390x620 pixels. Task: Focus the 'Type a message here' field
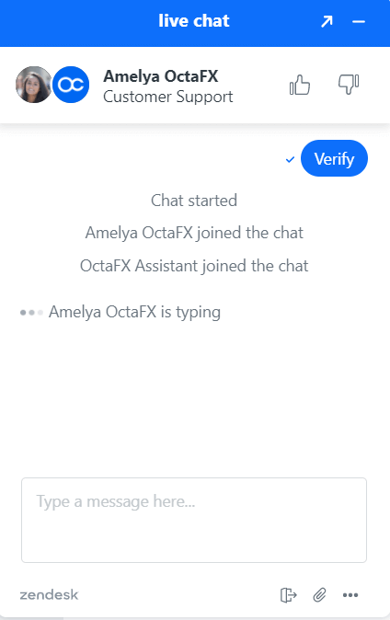pos(194,520)
